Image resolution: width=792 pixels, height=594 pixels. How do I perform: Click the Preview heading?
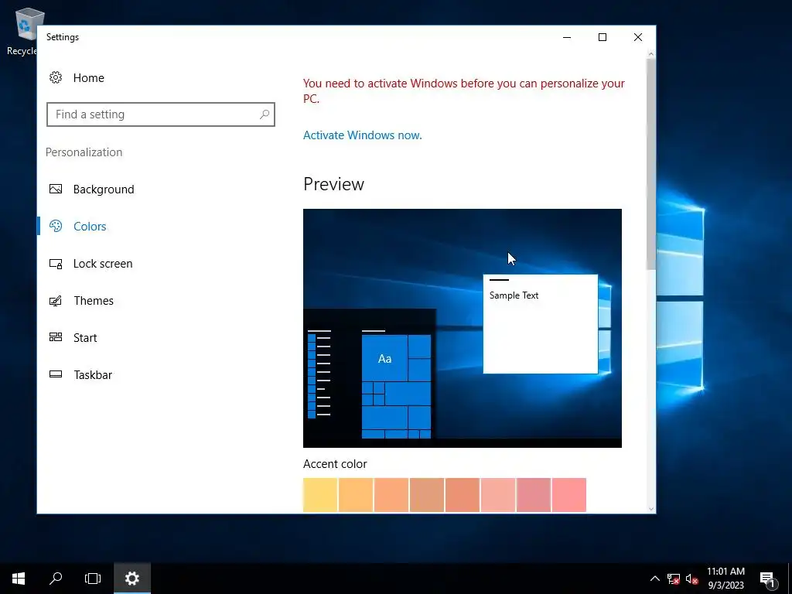pyautogui.click(x=333, y=184)
